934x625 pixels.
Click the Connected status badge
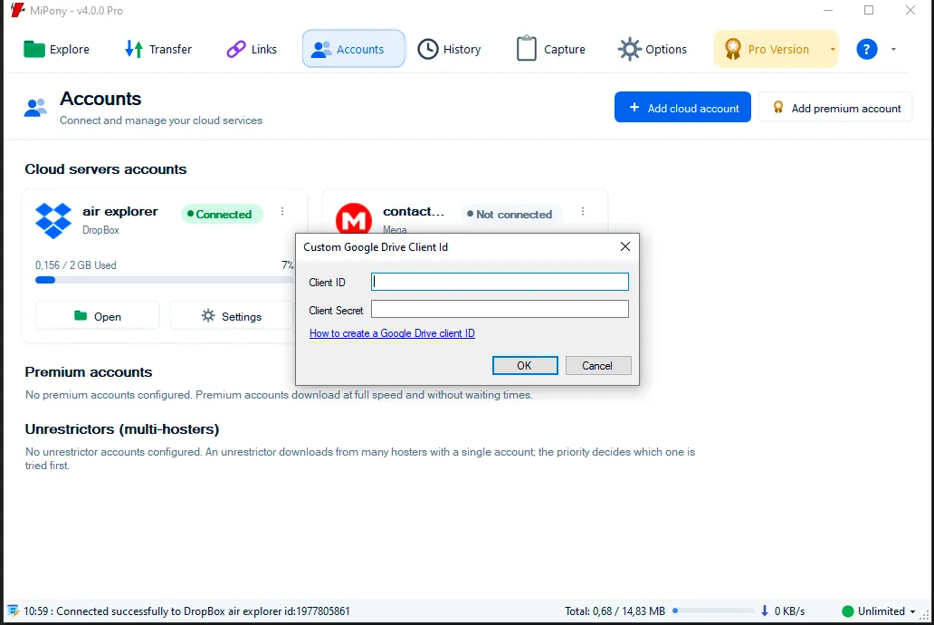[x=222, y=214]
